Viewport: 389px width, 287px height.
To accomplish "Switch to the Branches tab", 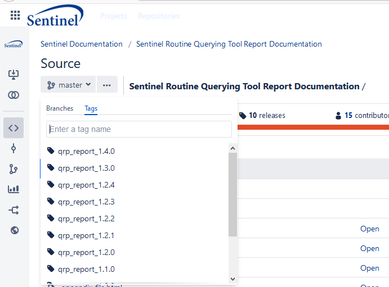I will [60, 108].
